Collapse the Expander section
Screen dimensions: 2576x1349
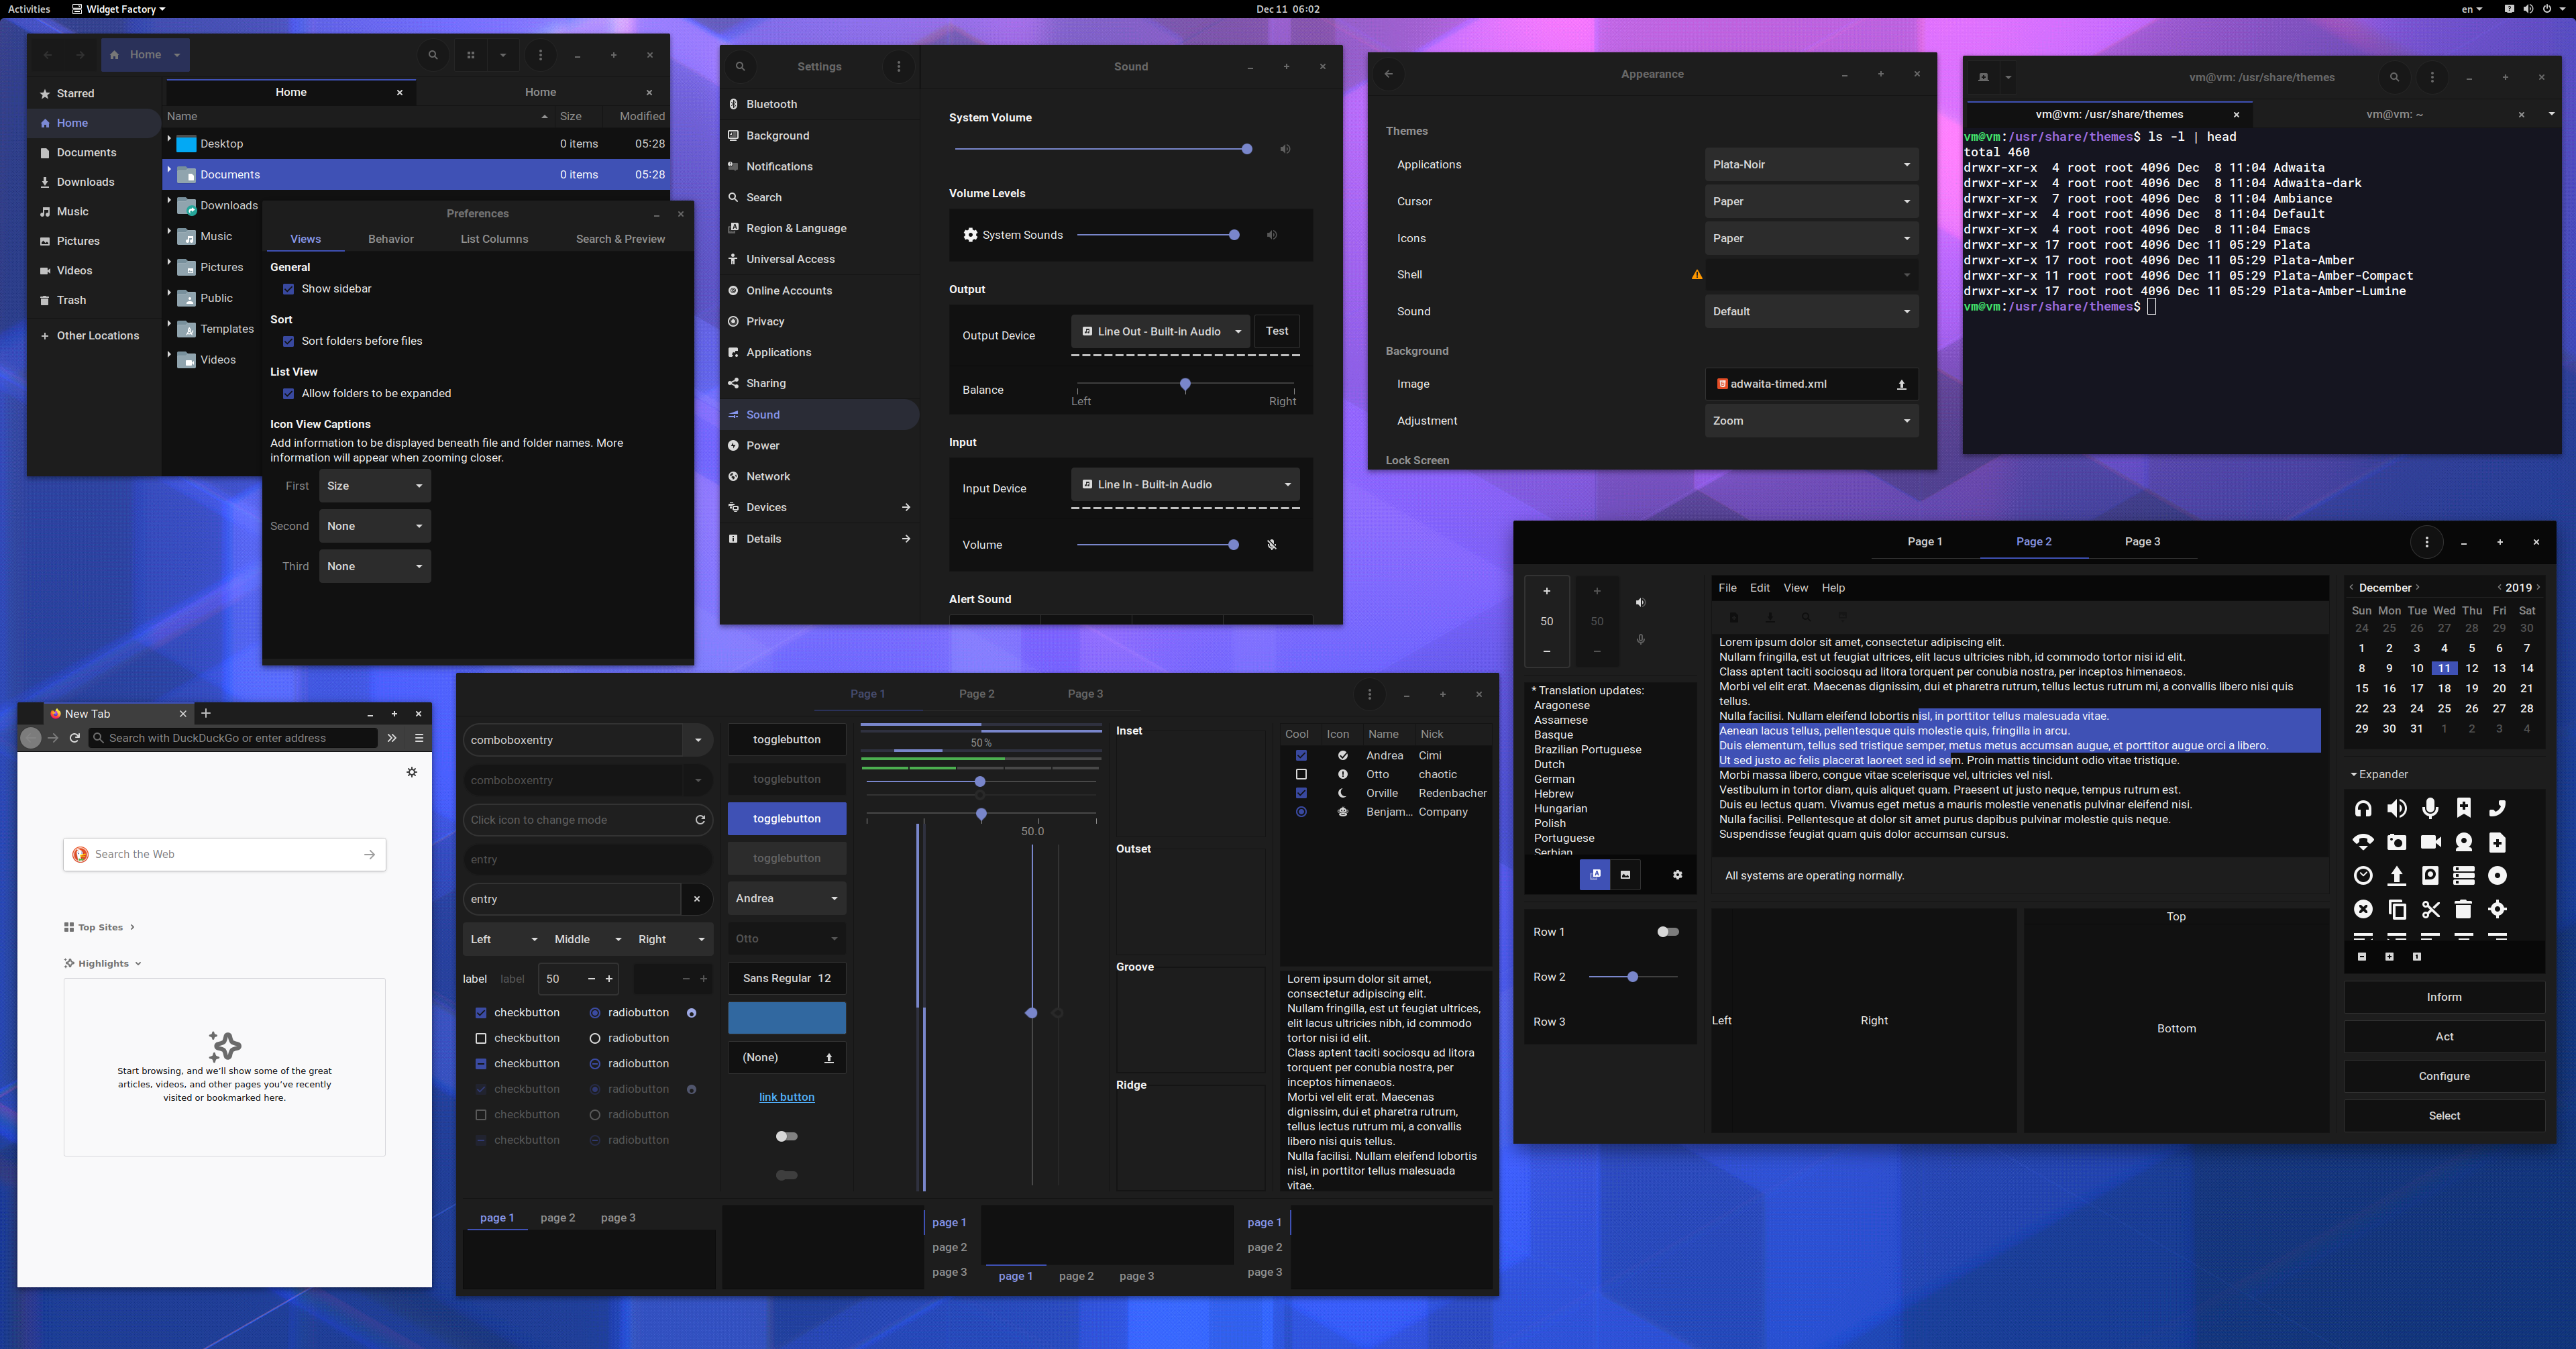[x=2379, y=774]
